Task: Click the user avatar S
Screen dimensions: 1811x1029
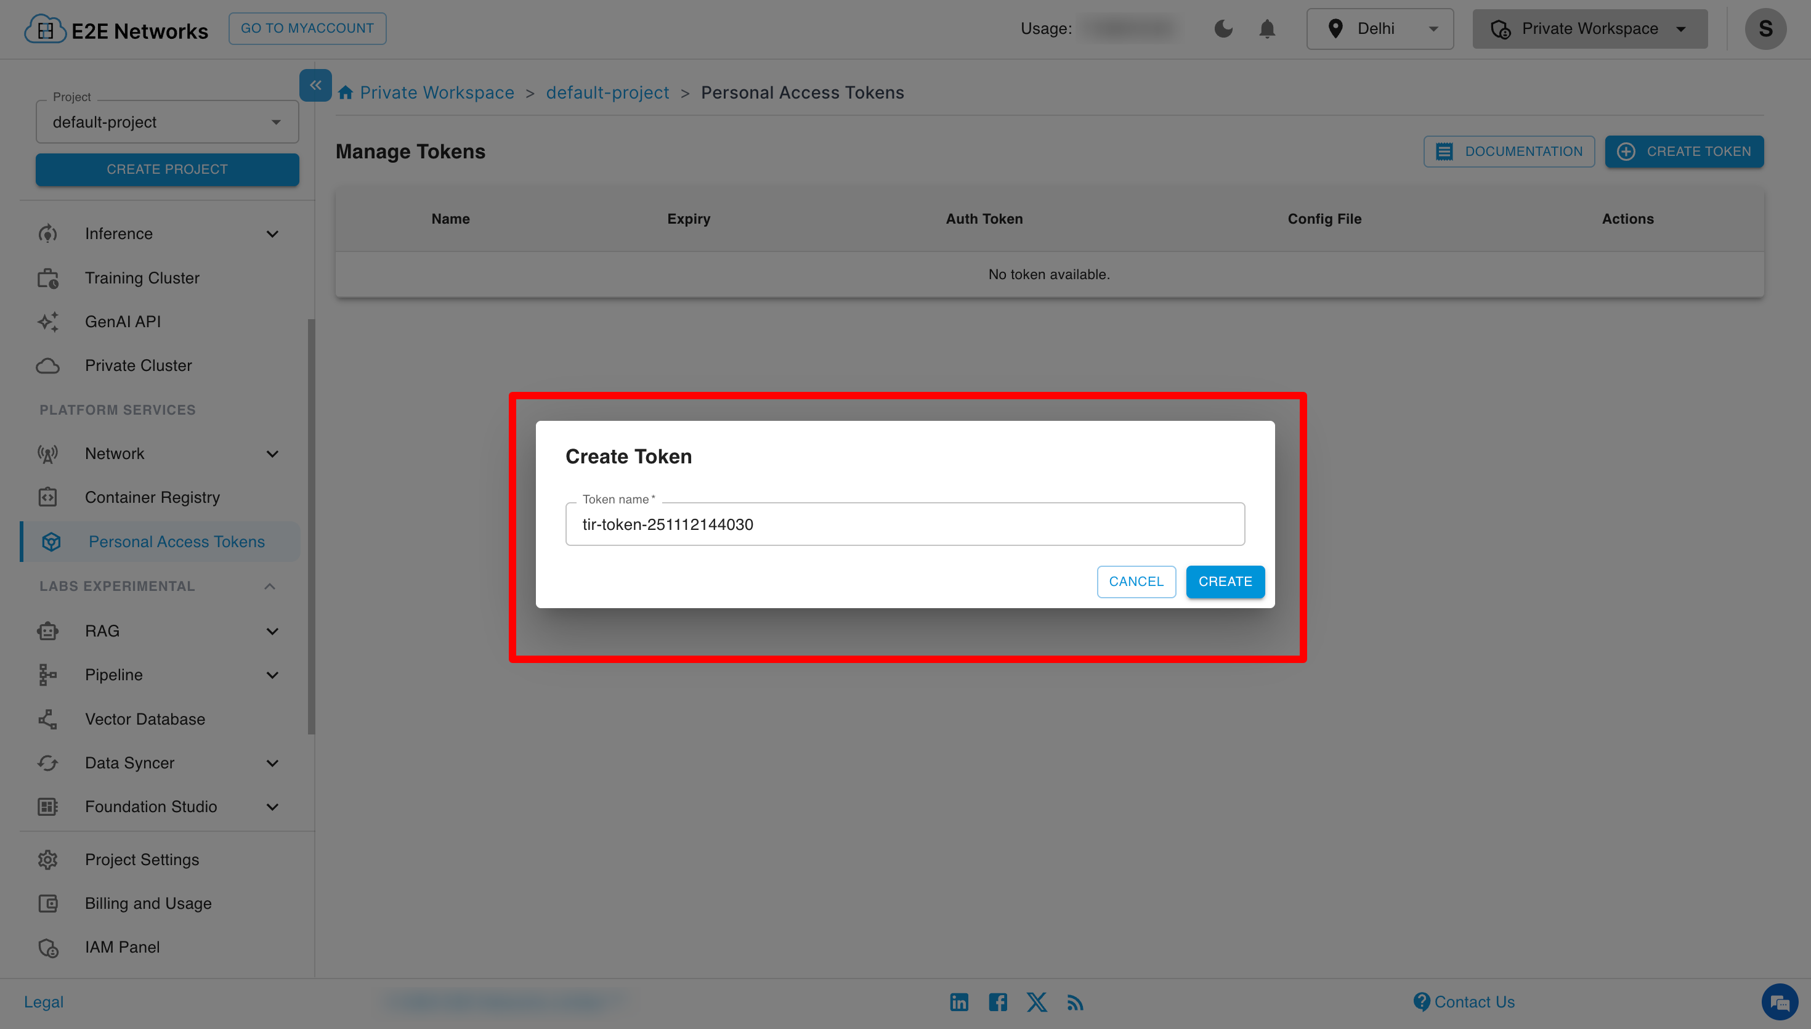Action: 1764,29
